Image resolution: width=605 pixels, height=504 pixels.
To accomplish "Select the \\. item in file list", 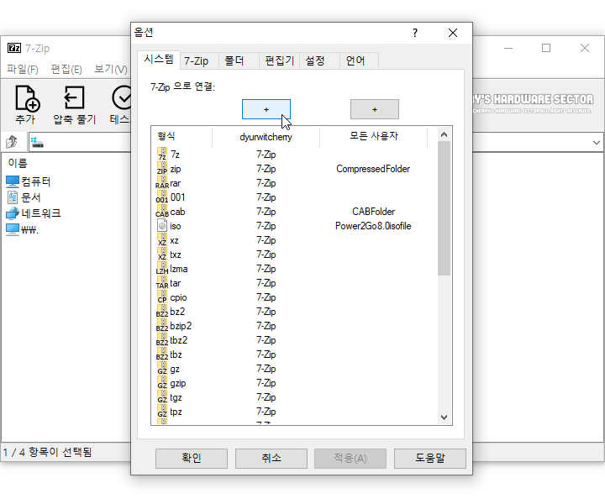I will (x=23, y=229).
